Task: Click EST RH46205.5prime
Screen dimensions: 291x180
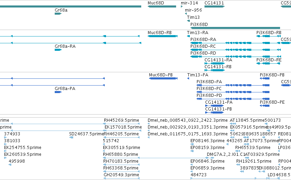Action: pos(121,137)
